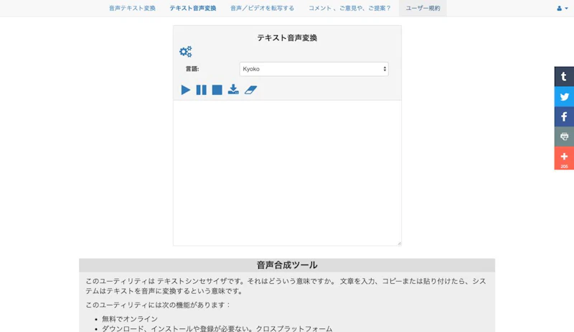Screen dimensions: 574x332
Task: Click the 音声合成ツール heading
Action: pyautogui.click(x=287, y=265)
